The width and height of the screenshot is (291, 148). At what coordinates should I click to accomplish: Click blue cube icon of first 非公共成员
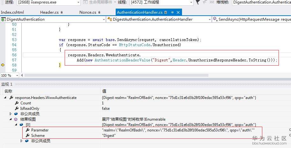click(16, 114)
